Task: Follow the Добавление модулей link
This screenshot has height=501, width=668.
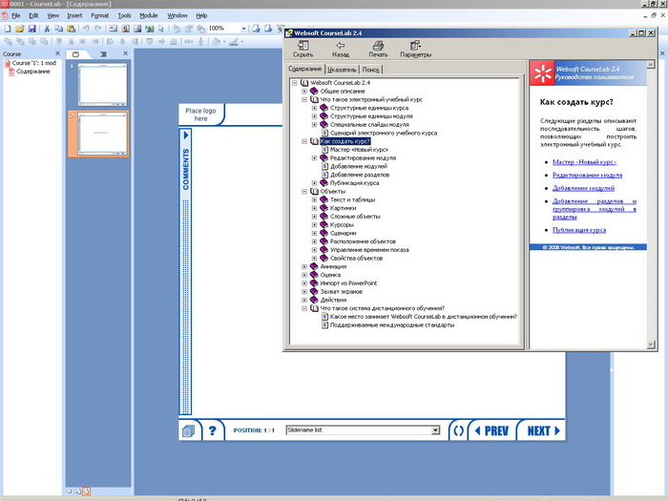Action: 583,188
